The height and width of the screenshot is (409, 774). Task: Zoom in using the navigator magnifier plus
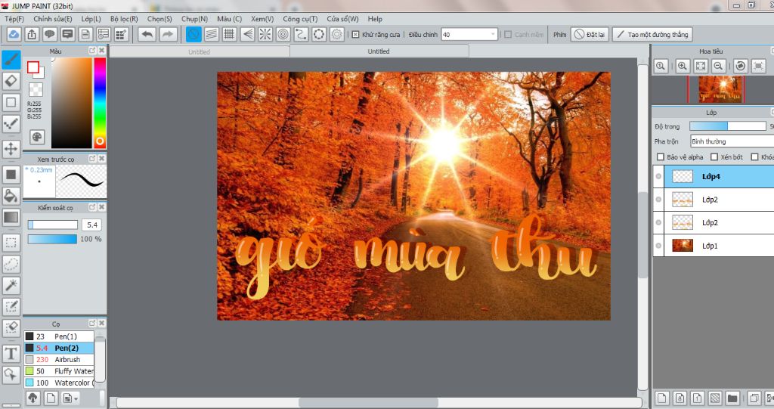[x=683, y=67]
